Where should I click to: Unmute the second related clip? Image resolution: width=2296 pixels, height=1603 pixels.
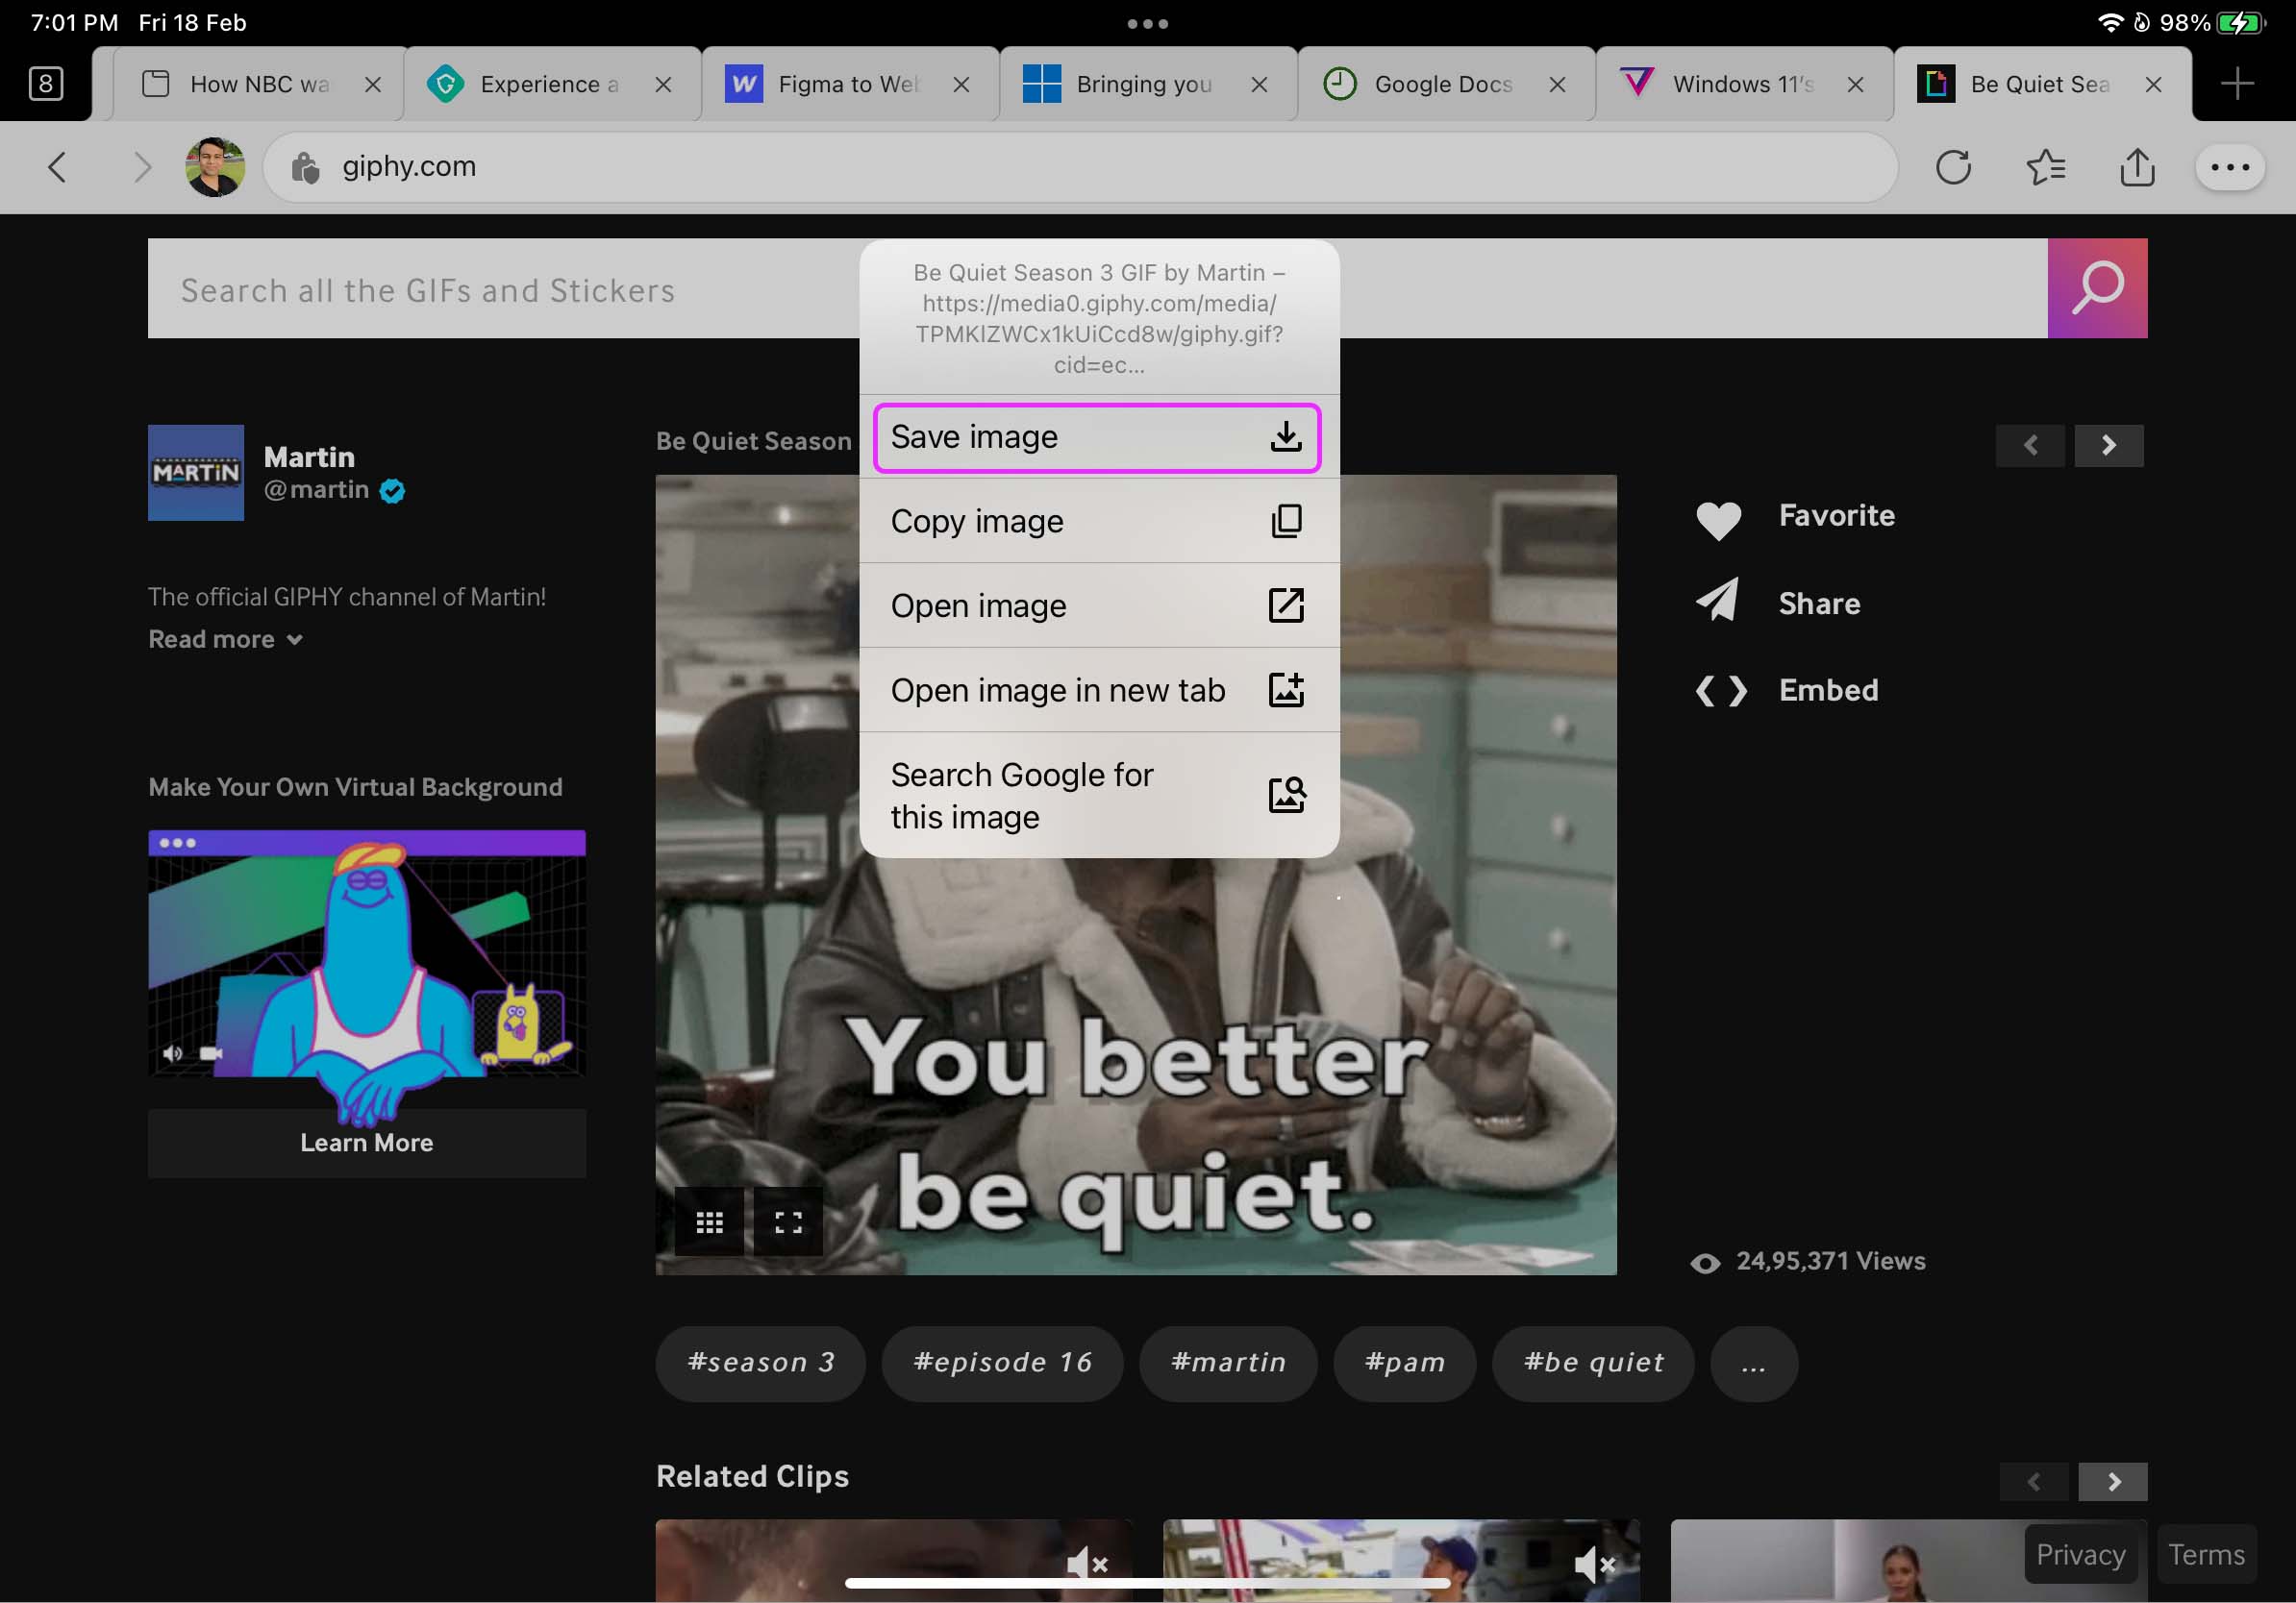pos(1595,1563)
